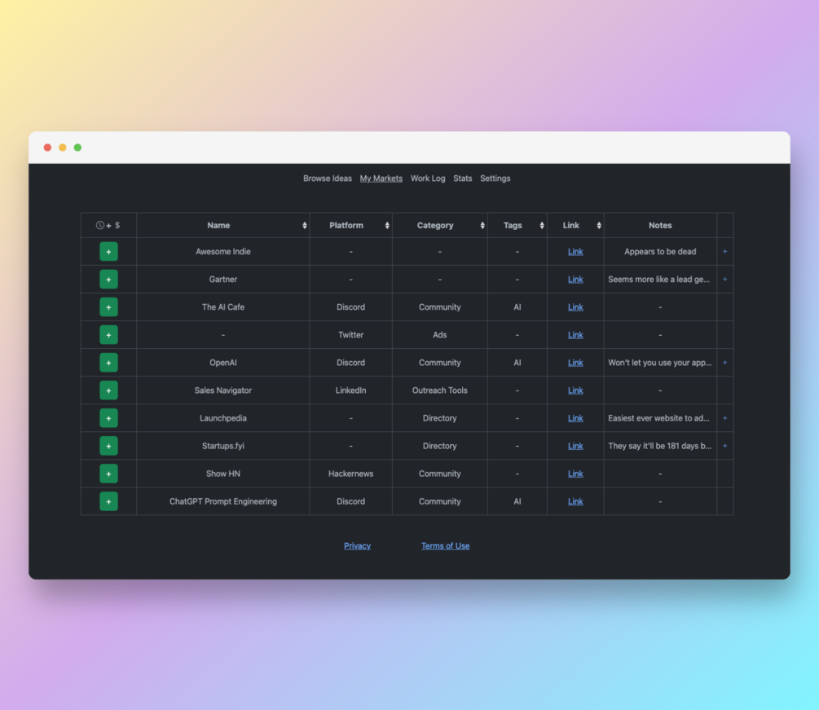Open the Stats page

click(463, 179)
